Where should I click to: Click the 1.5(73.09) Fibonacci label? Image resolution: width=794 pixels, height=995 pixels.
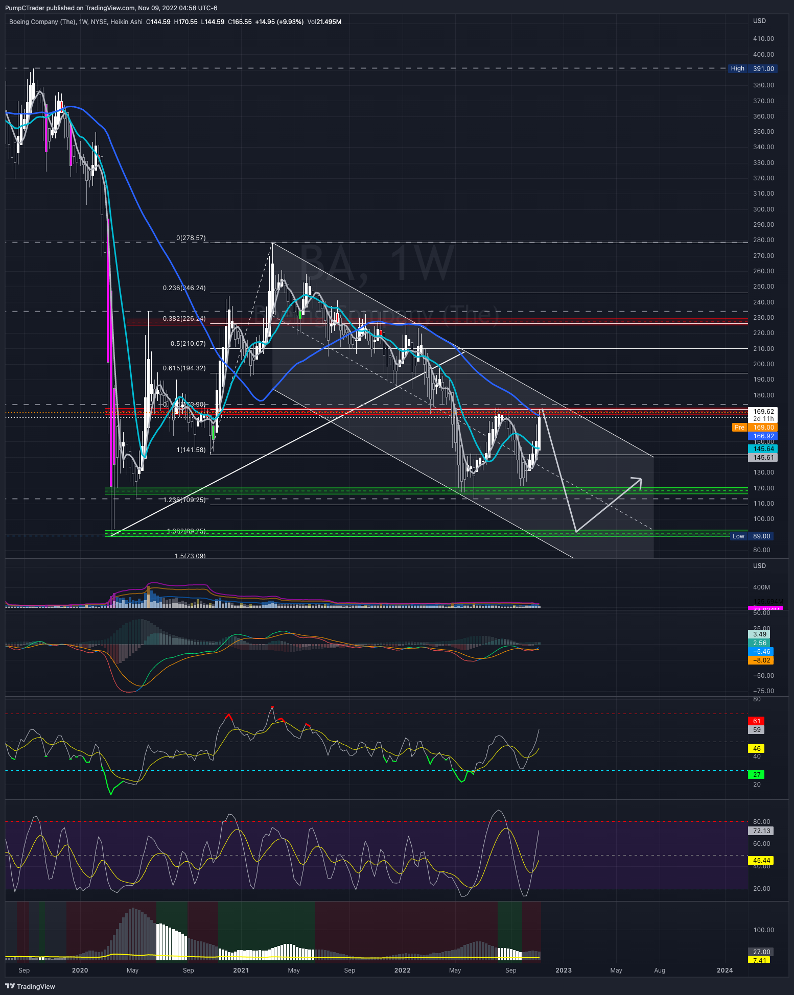click(x=190, y=556)
